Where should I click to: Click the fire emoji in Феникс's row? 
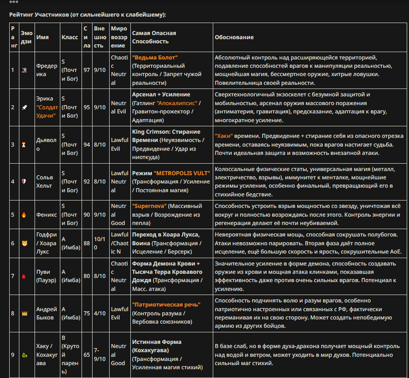click(x=24, y=214)
